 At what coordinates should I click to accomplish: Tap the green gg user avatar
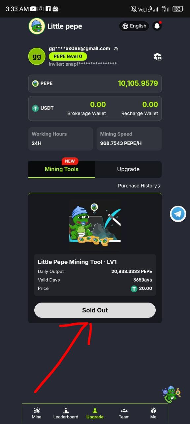click(x=37, y=56)
